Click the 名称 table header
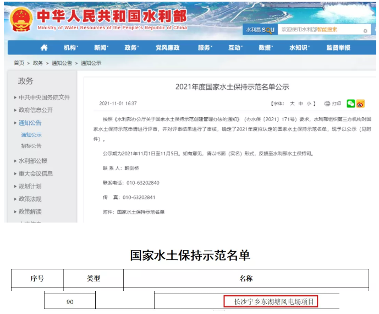379x314 pixels. 246,278
